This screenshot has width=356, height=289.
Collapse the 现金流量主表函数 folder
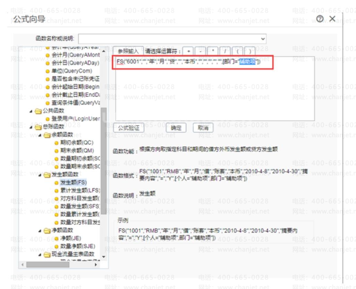40,254
